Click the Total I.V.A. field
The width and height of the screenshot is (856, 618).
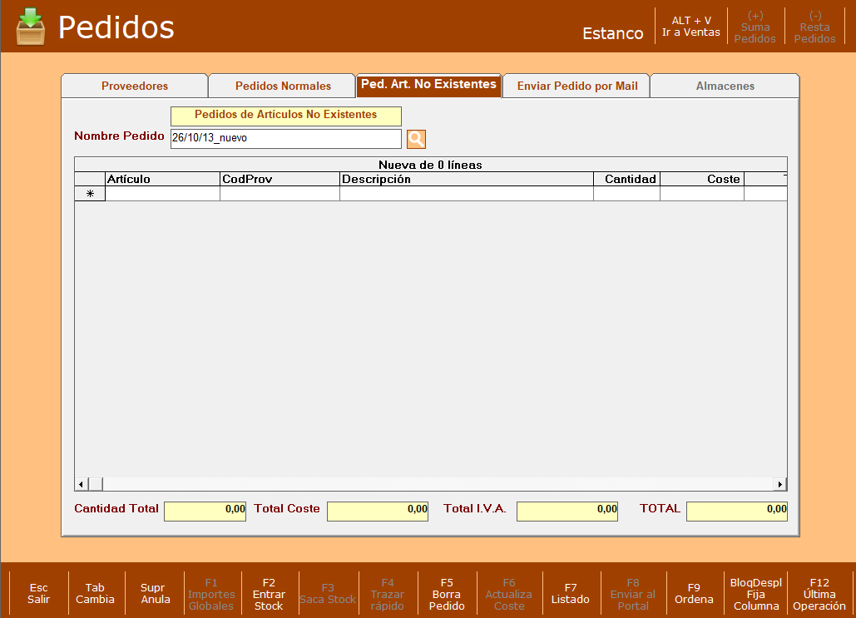(567, 512)
